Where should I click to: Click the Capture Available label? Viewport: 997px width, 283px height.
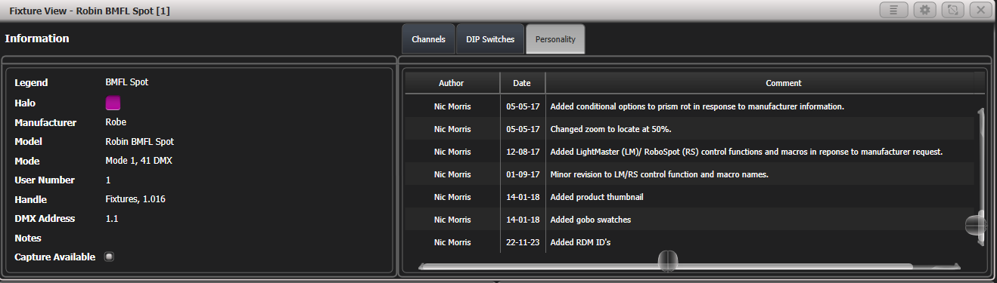[54, 257]
